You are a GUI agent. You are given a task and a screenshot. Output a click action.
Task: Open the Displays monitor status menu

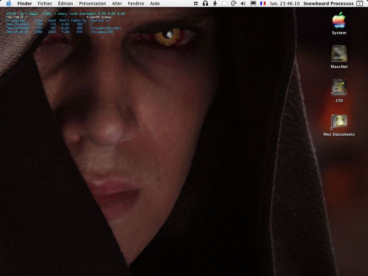point(253,4)
